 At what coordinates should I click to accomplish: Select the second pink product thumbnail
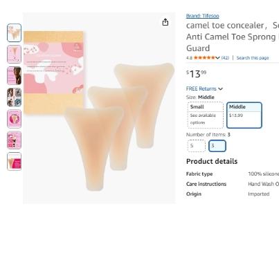[15, 54]
